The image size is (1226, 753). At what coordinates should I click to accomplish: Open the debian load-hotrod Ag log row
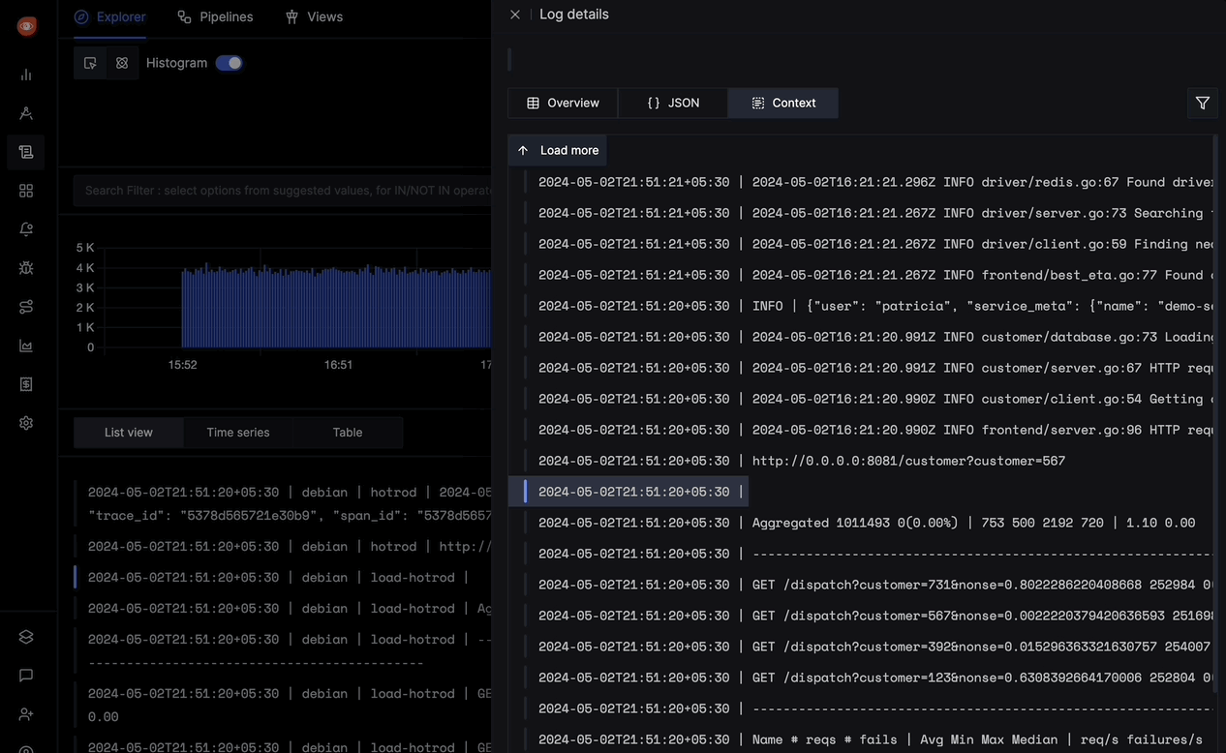pos(283,609)
